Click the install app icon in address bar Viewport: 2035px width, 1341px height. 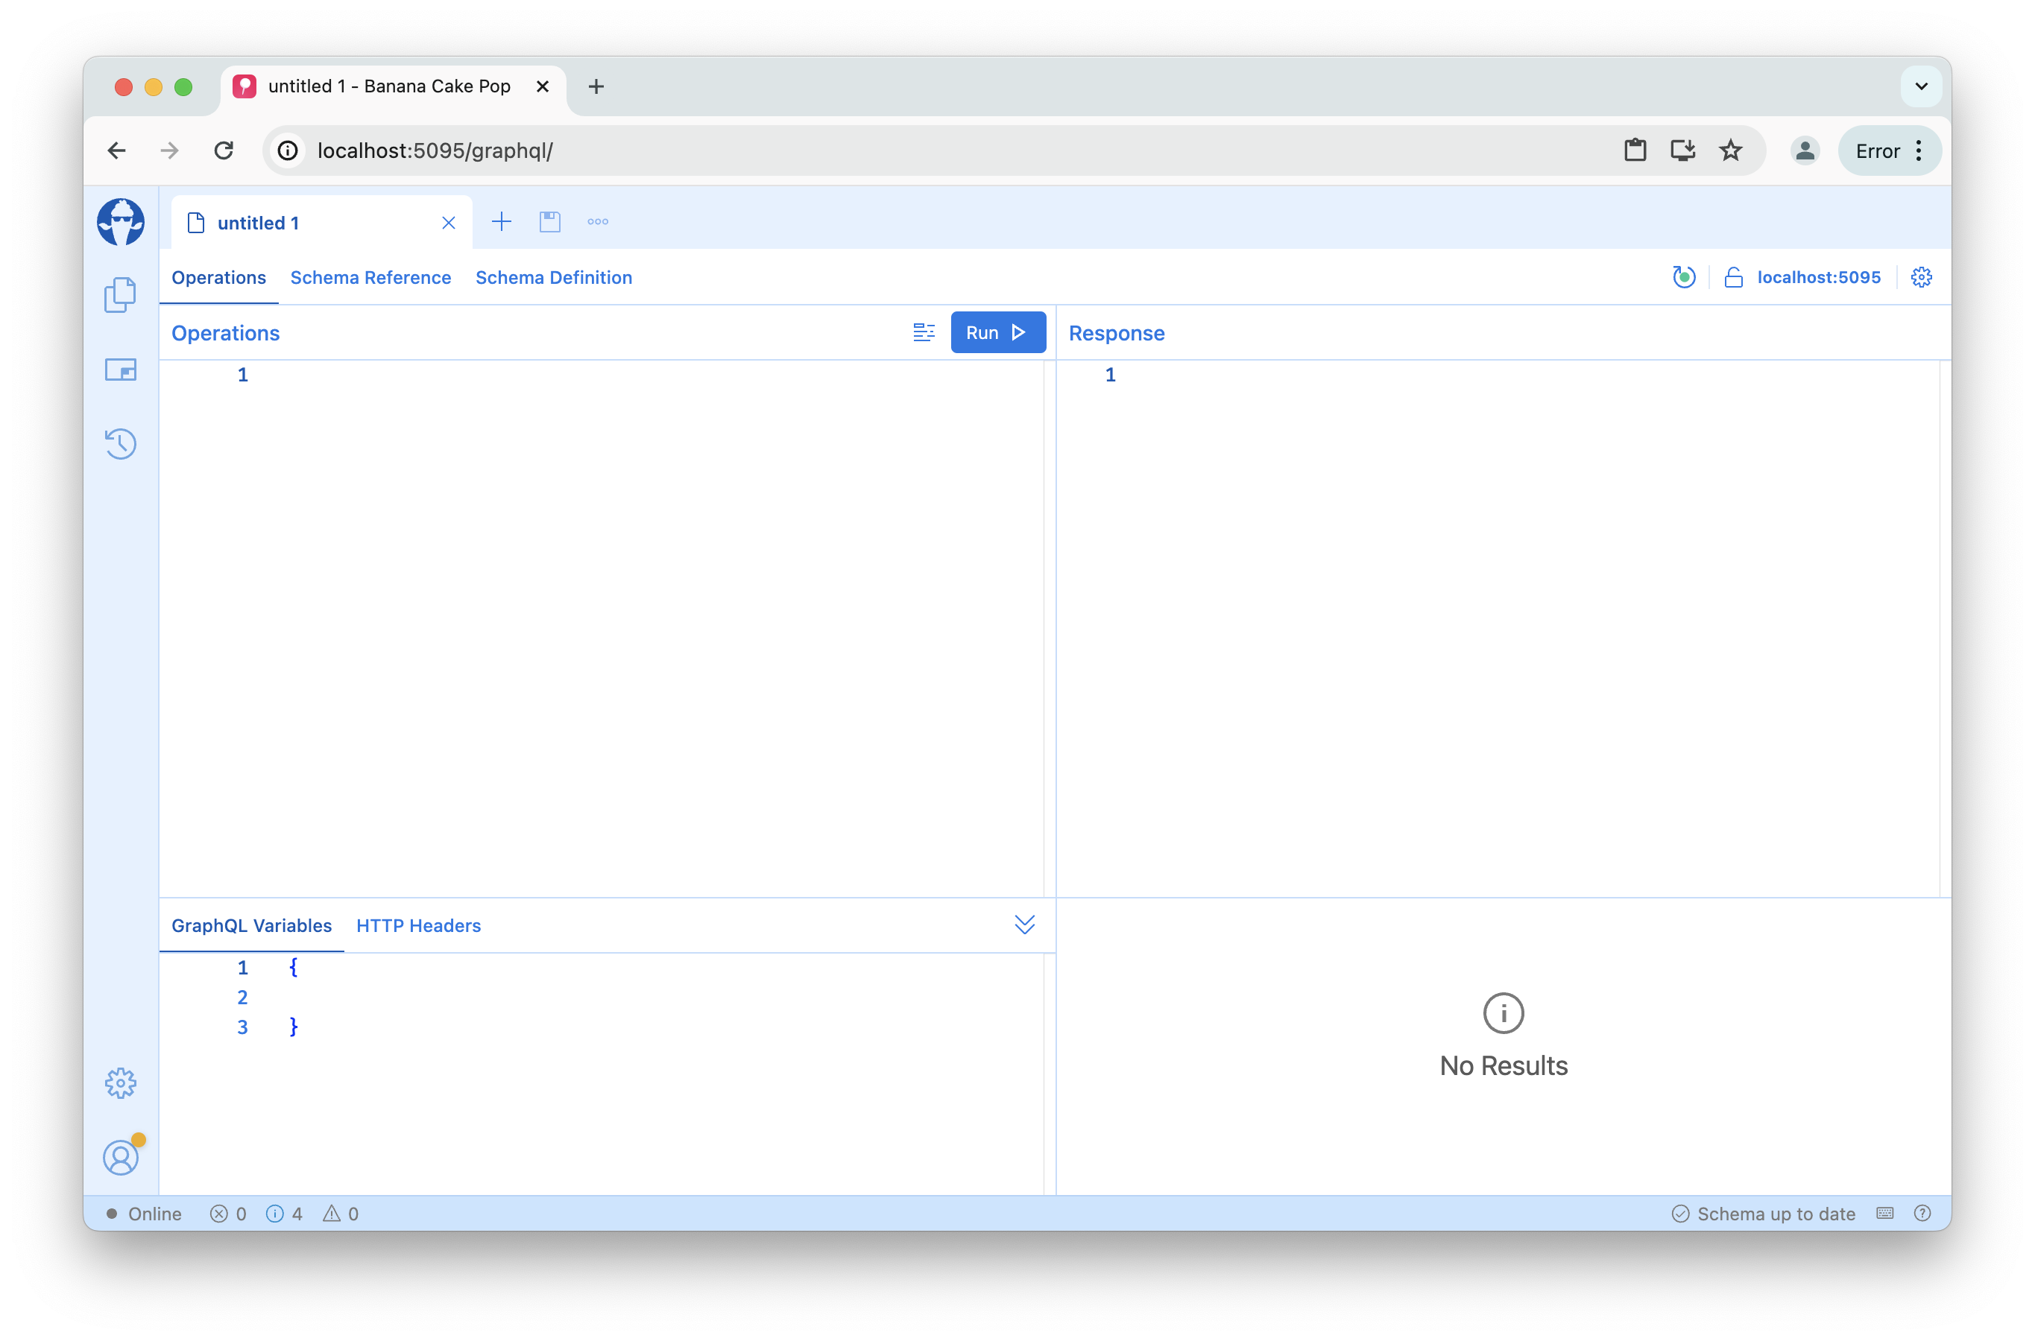pos(1682,150)
